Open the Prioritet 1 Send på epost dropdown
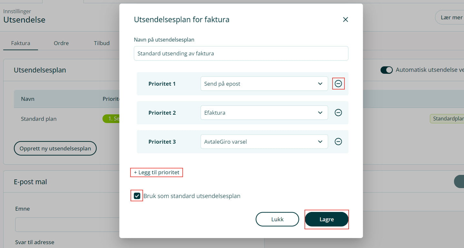The width and height of the screenshot is (464, 248). (x=264, y=84)
